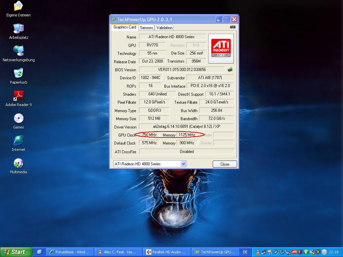This screenshot has width=343, height=257.
Task: Click the dark green clover tray icon
Action: (318, 252)
